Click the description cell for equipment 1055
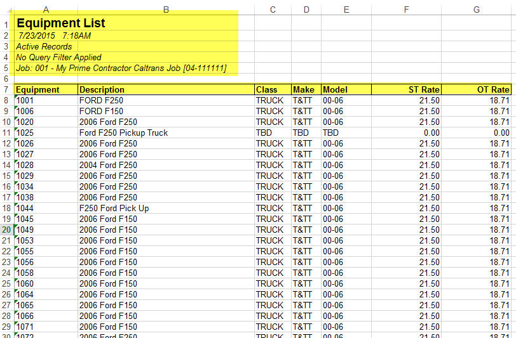The height and width of the screenshot is (338, 516). [166, 251]
